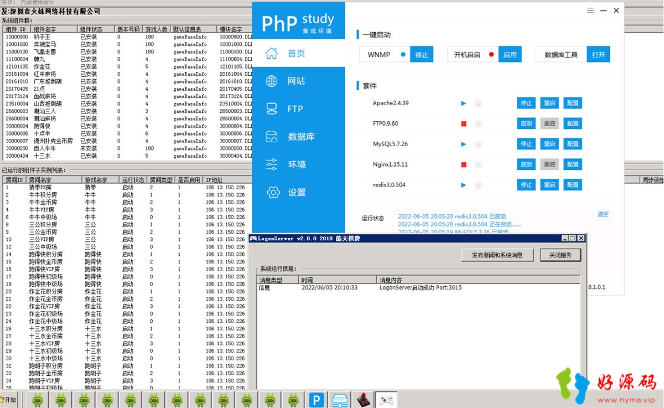Stop the MySQL5.7.26 service

[x=526, y=144]
